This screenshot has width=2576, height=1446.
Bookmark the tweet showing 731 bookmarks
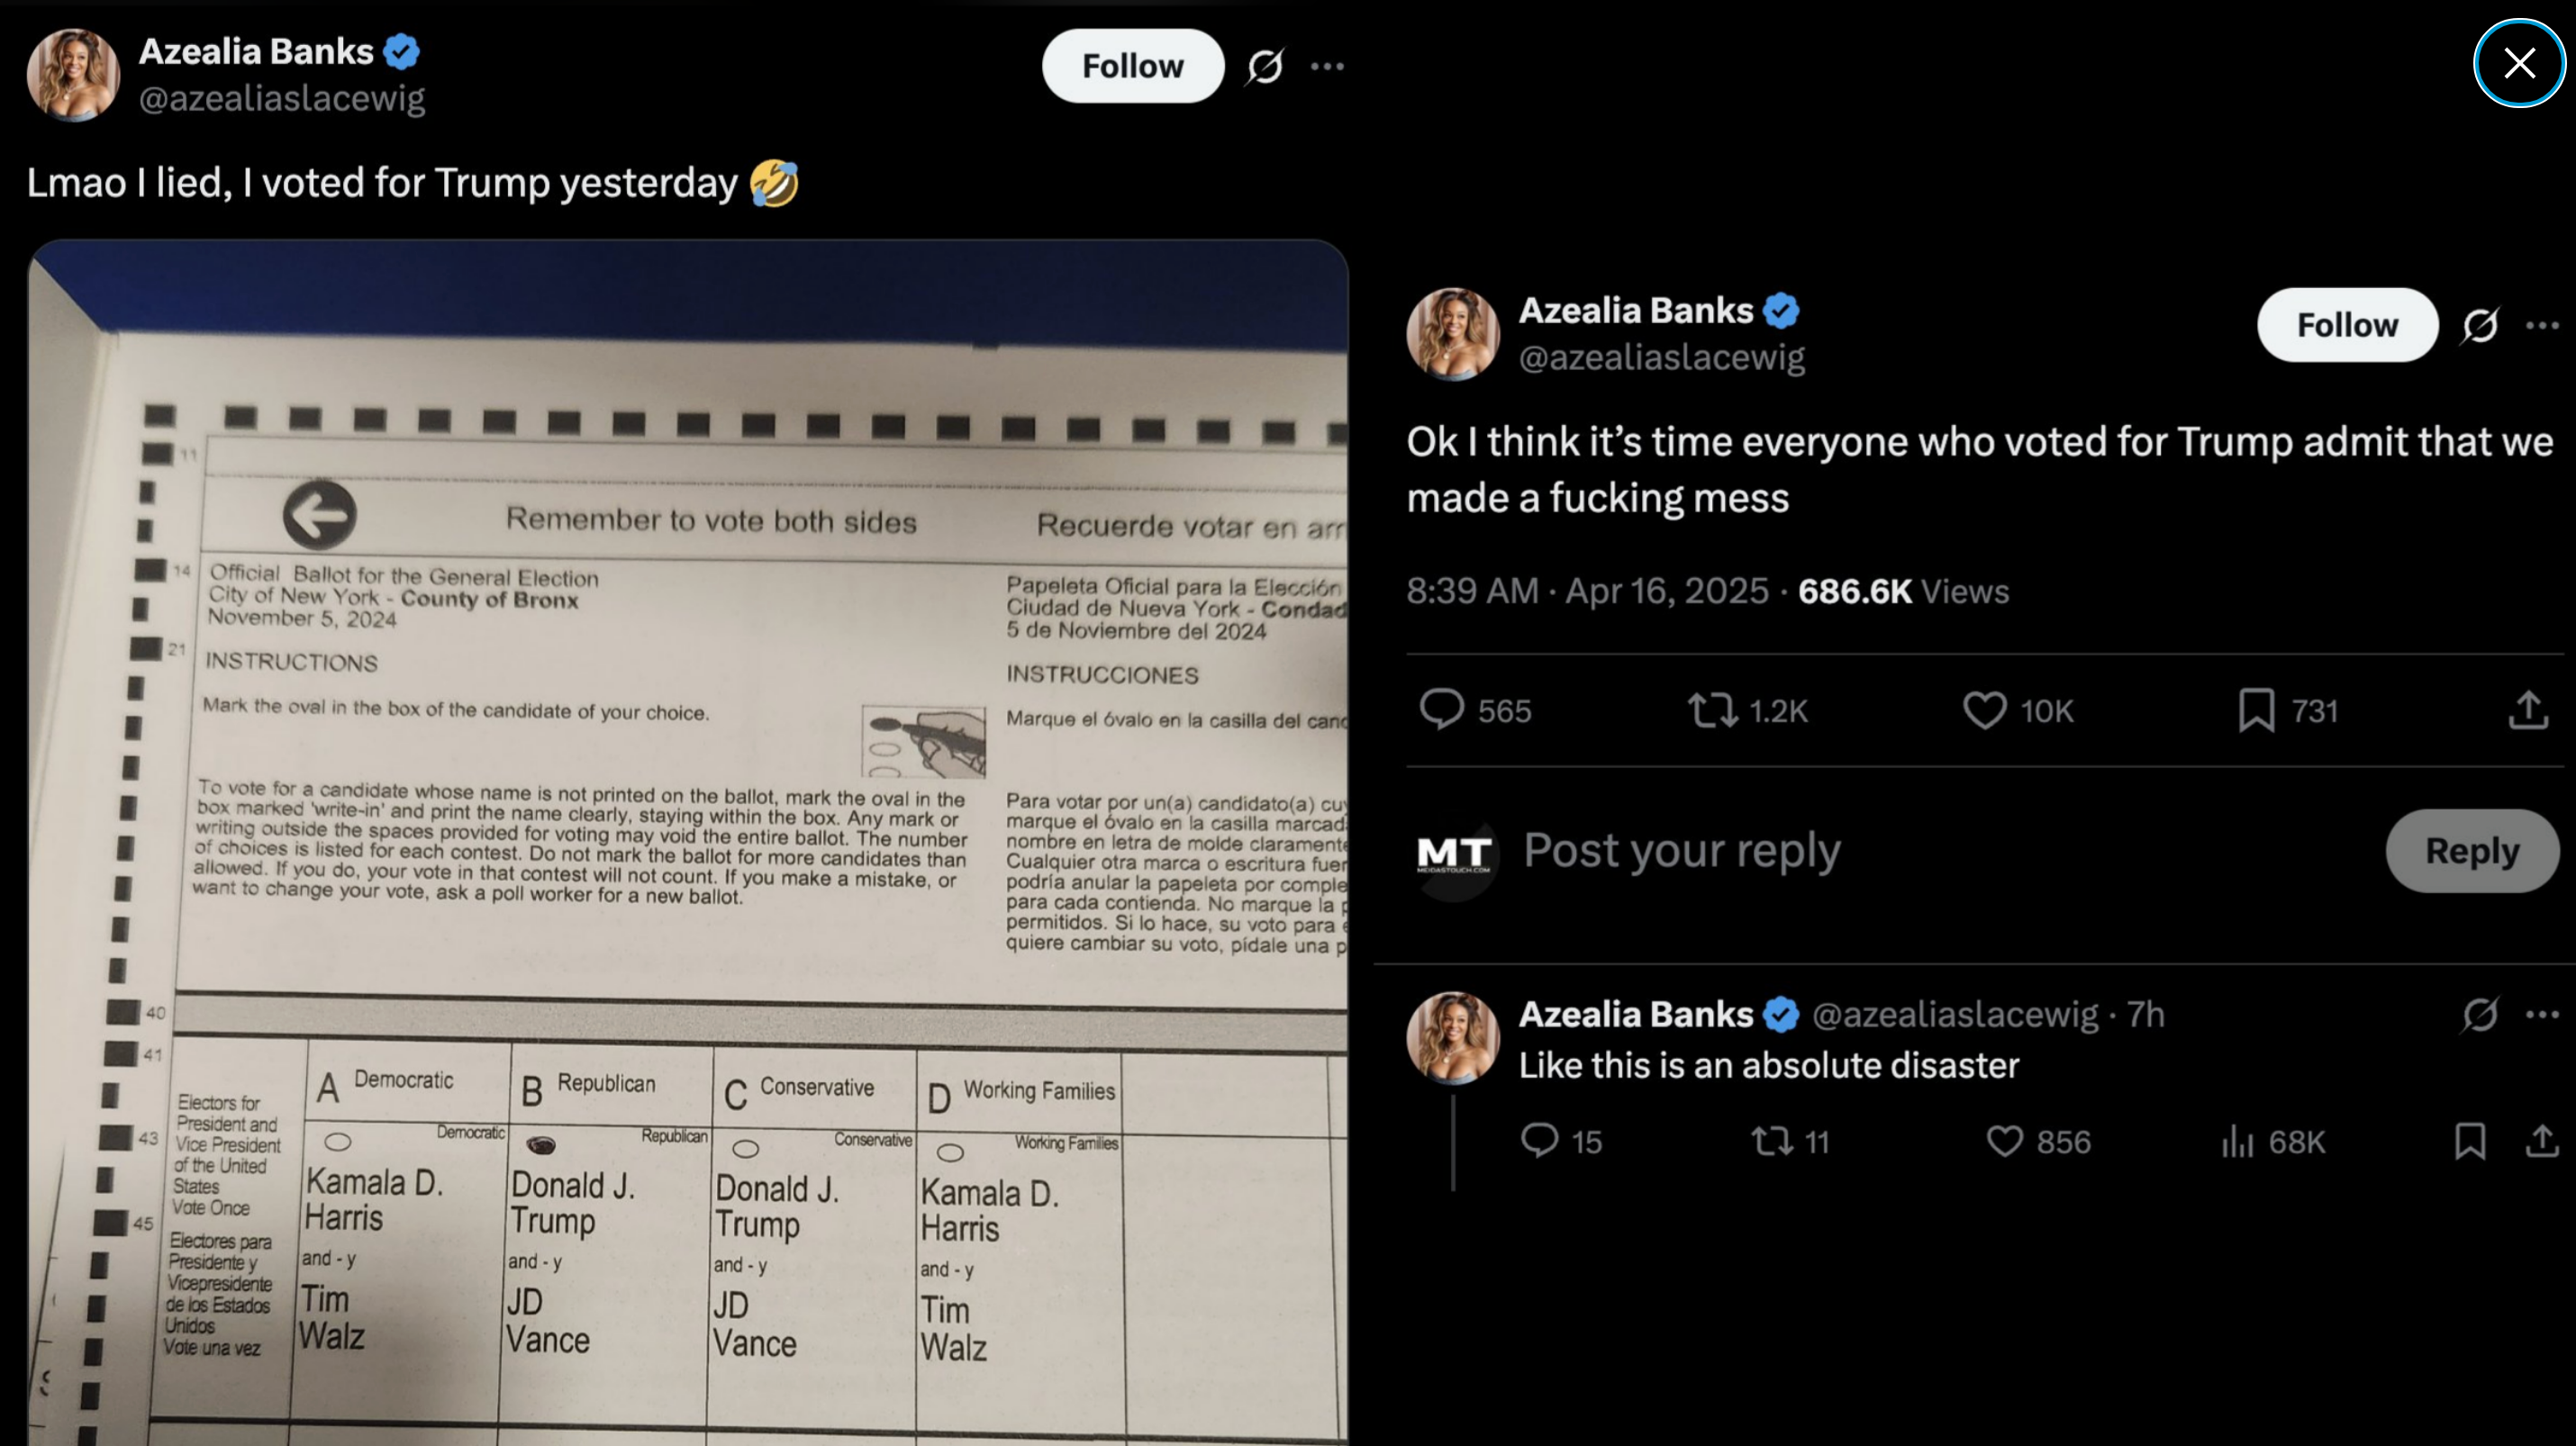tap(2256, 710)
